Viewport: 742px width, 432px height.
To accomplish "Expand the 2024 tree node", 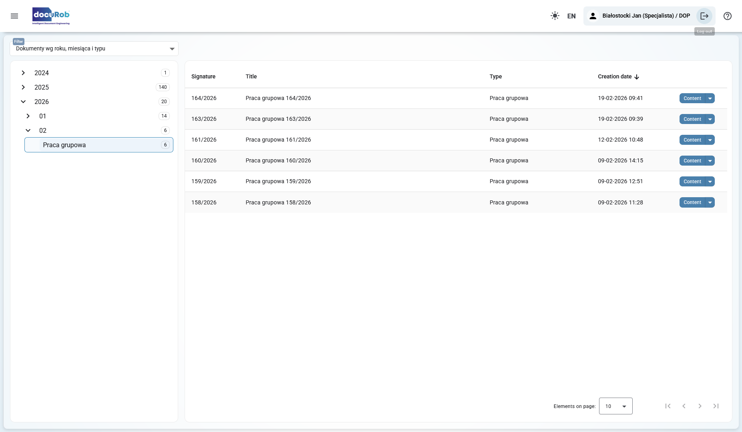I will (x=23, y=73).
